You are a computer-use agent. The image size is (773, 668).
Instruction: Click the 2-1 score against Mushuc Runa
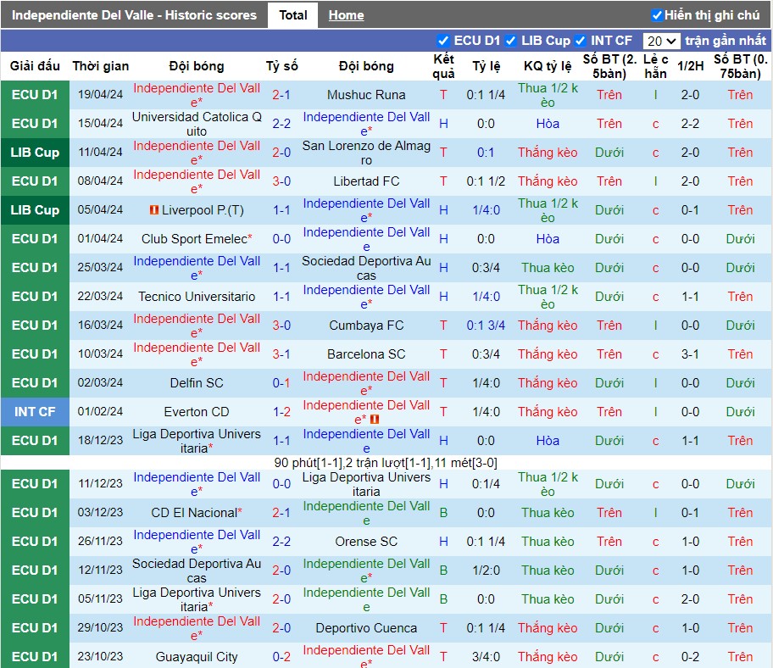point(281,95)
